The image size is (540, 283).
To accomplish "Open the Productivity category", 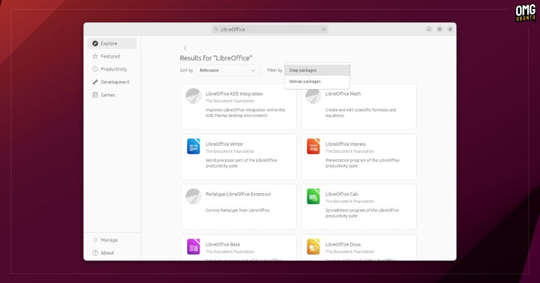I will (112, 69).
